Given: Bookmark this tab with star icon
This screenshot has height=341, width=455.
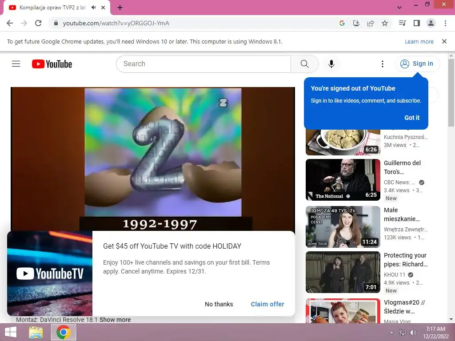Looking at the screenshot, I should (385, 23).
